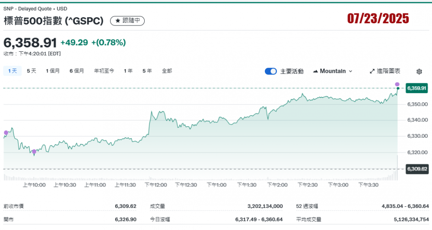
Task: Open the 進階圖表 advanced chart view
Action: tap(385, 71)
